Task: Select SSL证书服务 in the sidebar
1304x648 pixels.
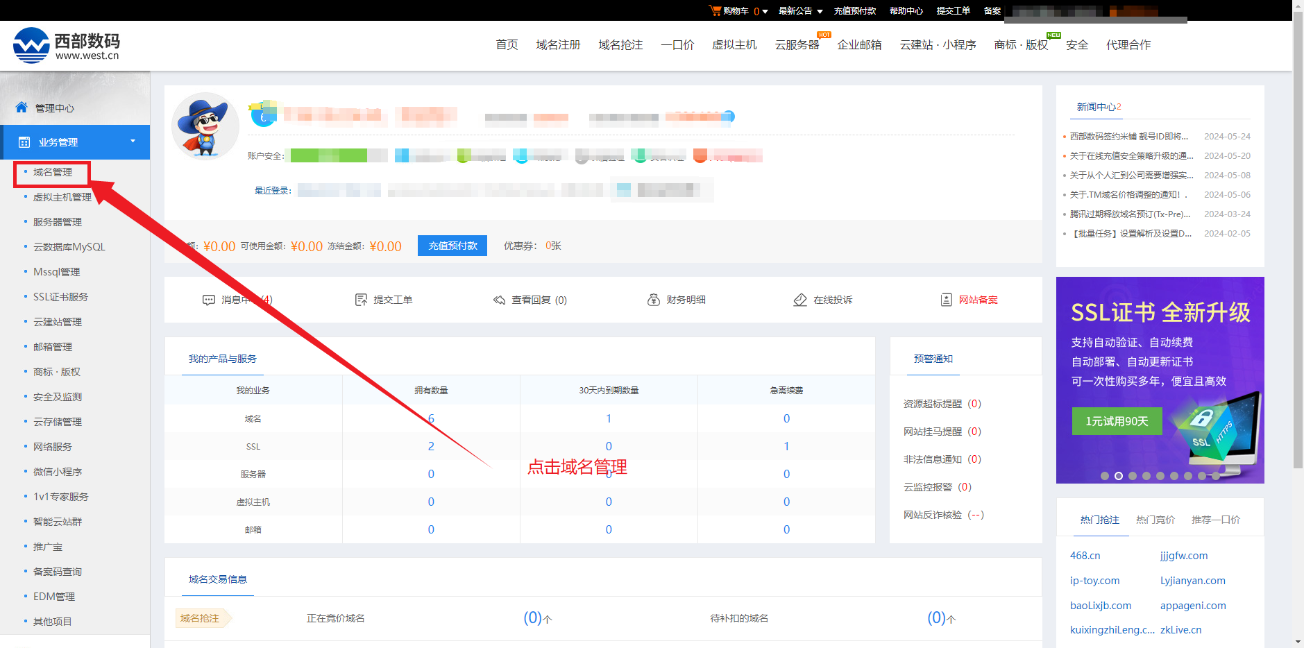Action: pyautogui.click(x=60, y=297)
